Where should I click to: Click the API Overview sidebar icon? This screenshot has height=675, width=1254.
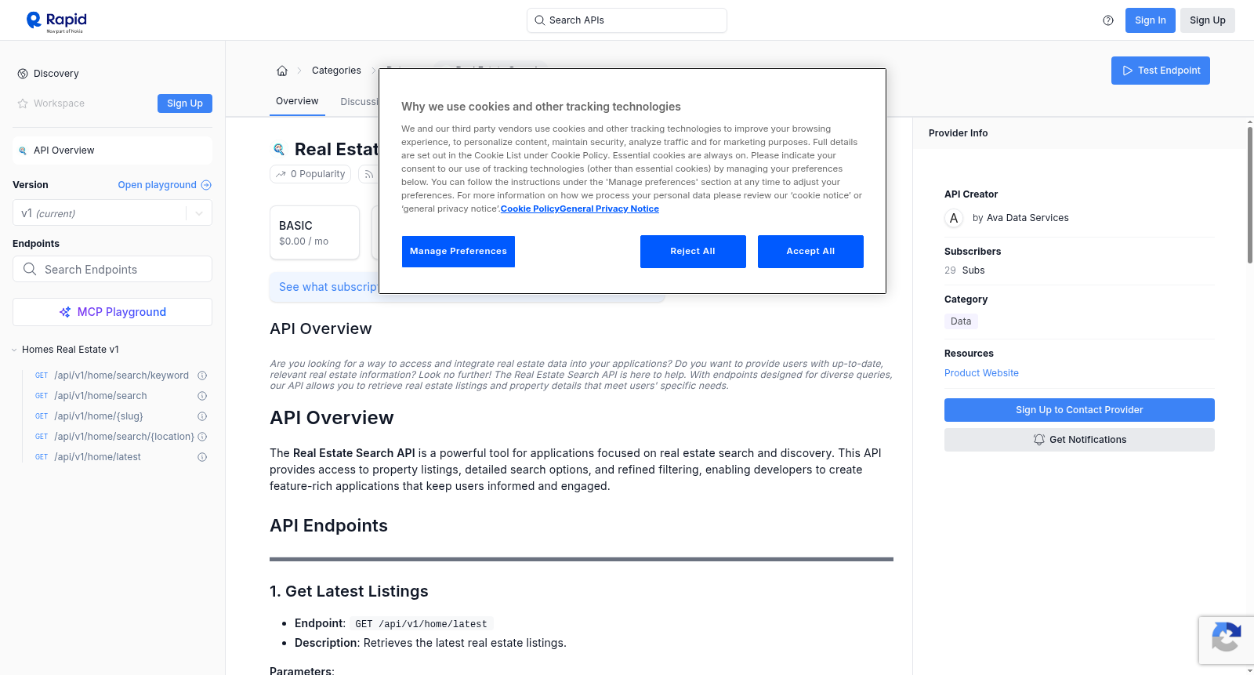(x=23, y=151)
